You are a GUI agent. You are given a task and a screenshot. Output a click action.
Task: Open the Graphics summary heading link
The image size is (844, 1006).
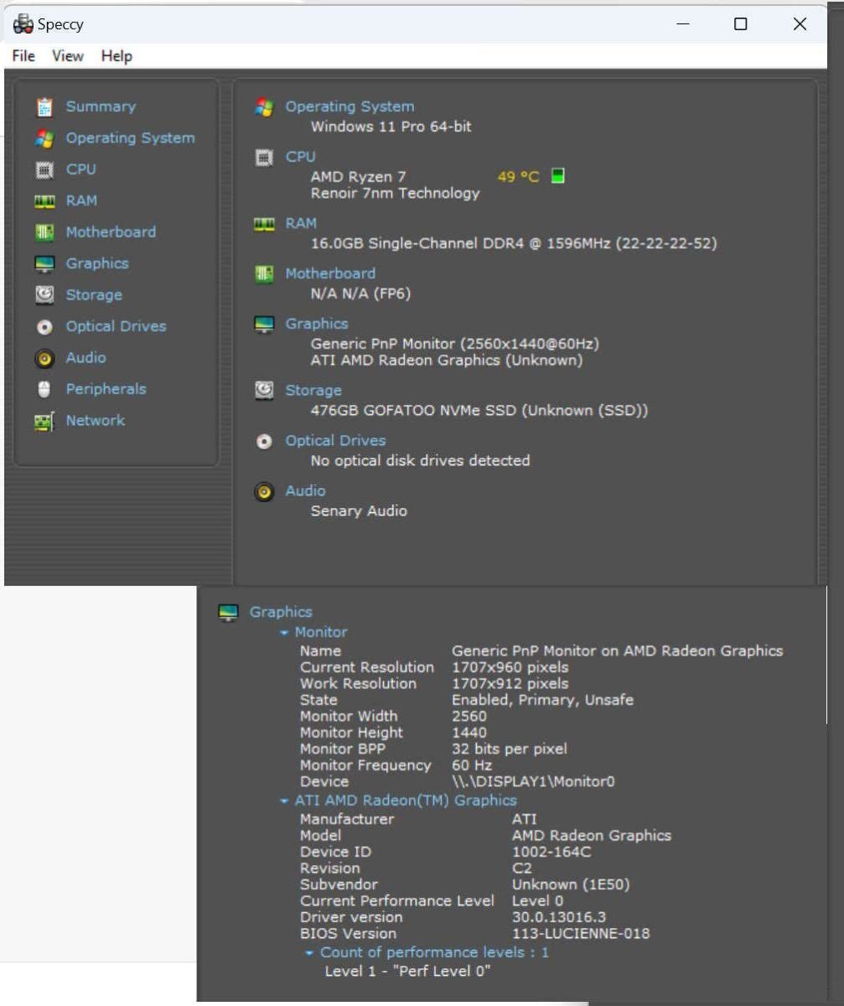pyautogui.click(x=316, y=323)
